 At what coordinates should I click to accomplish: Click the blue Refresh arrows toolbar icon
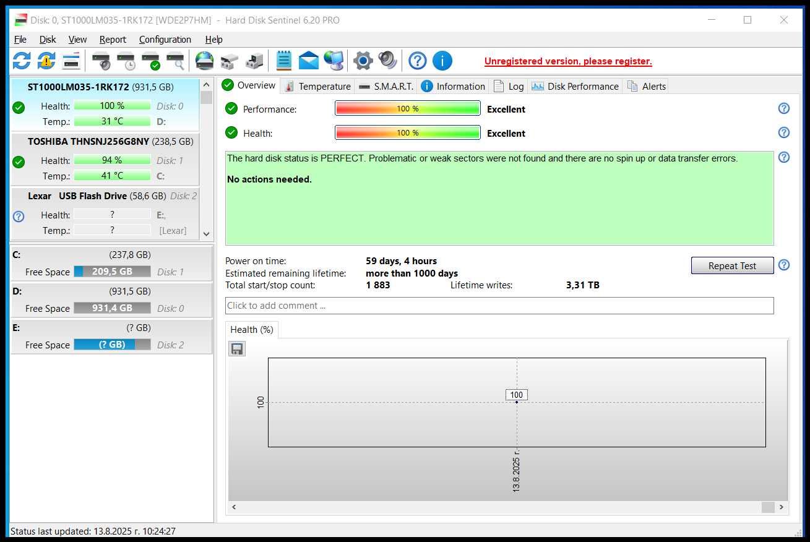pos(22,61)
